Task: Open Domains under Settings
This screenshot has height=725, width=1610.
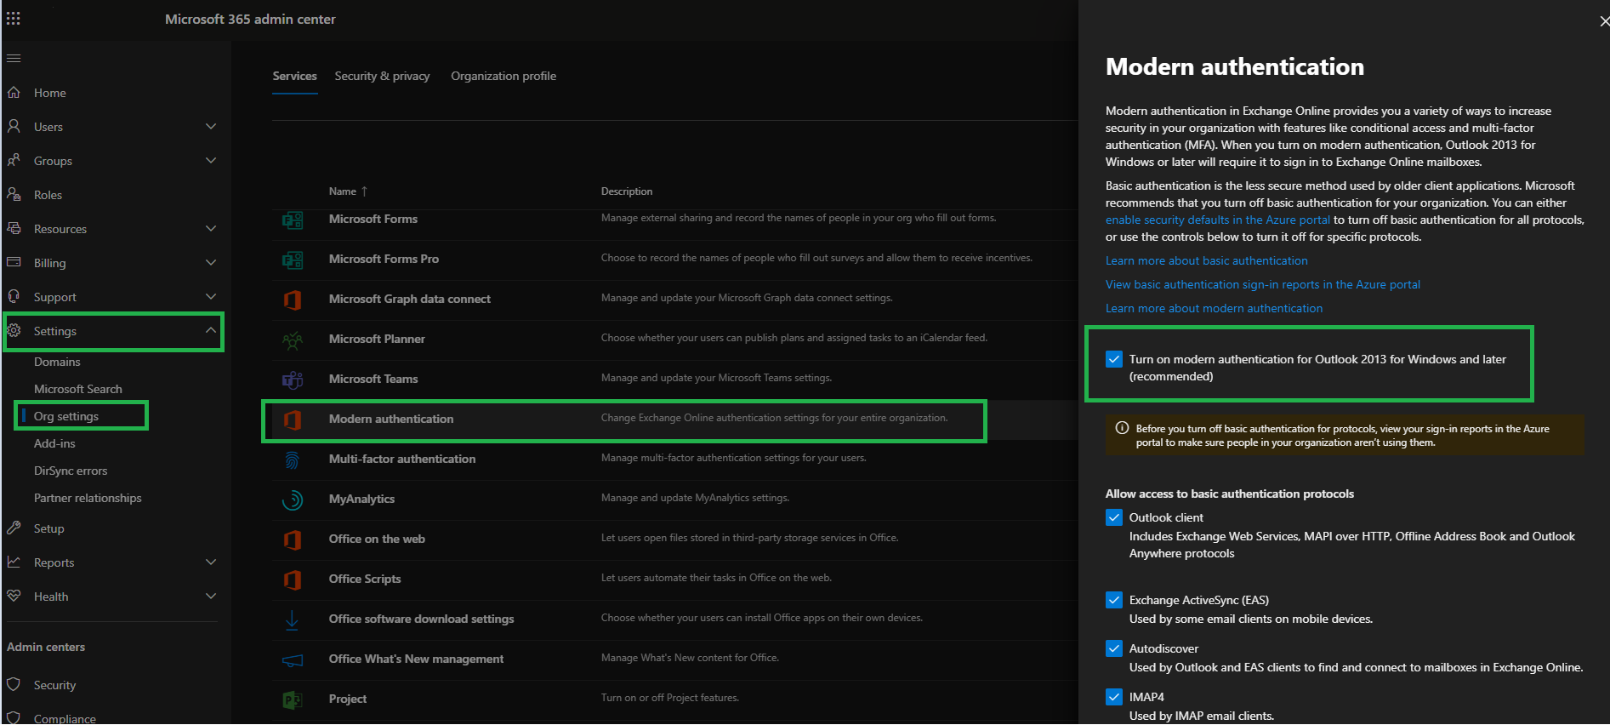Action: pyautogui.click(x=57, y=362)
